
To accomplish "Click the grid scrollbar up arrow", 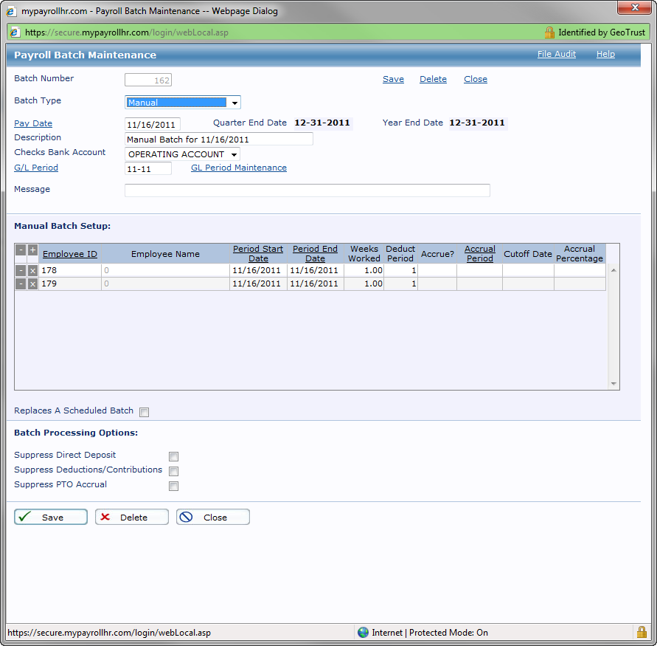I will (613, 270).
